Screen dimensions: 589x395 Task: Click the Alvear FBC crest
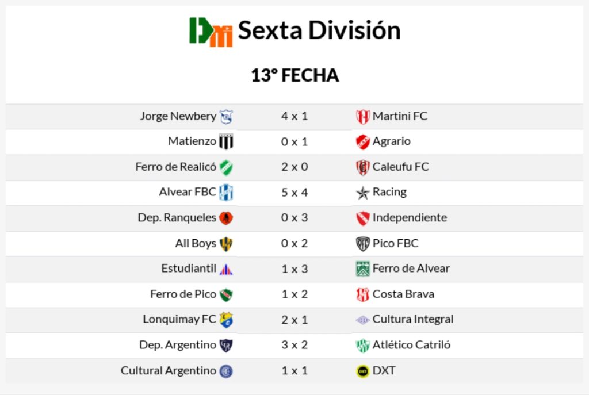[226, 193]
